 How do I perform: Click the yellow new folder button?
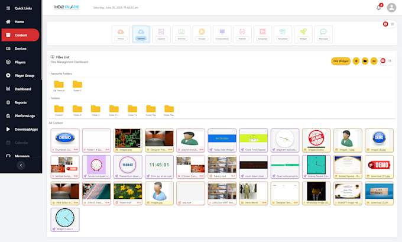point(365,61)
